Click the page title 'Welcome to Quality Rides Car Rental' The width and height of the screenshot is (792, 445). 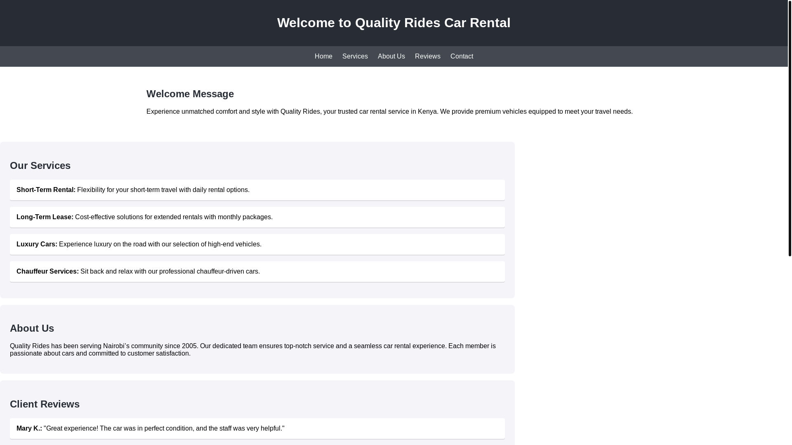(x=394, y=23)
